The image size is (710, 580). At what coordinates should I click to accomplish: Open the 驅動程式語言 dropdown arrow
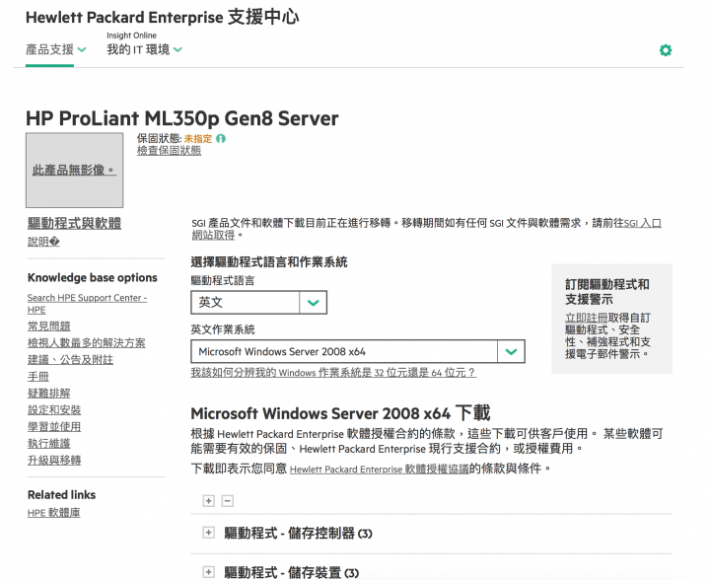coord(313,303)
